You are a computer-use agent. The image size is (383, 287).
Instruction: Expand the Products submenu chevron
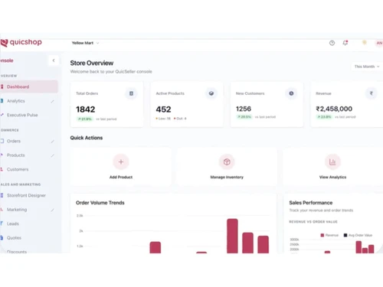click(52, 155)
